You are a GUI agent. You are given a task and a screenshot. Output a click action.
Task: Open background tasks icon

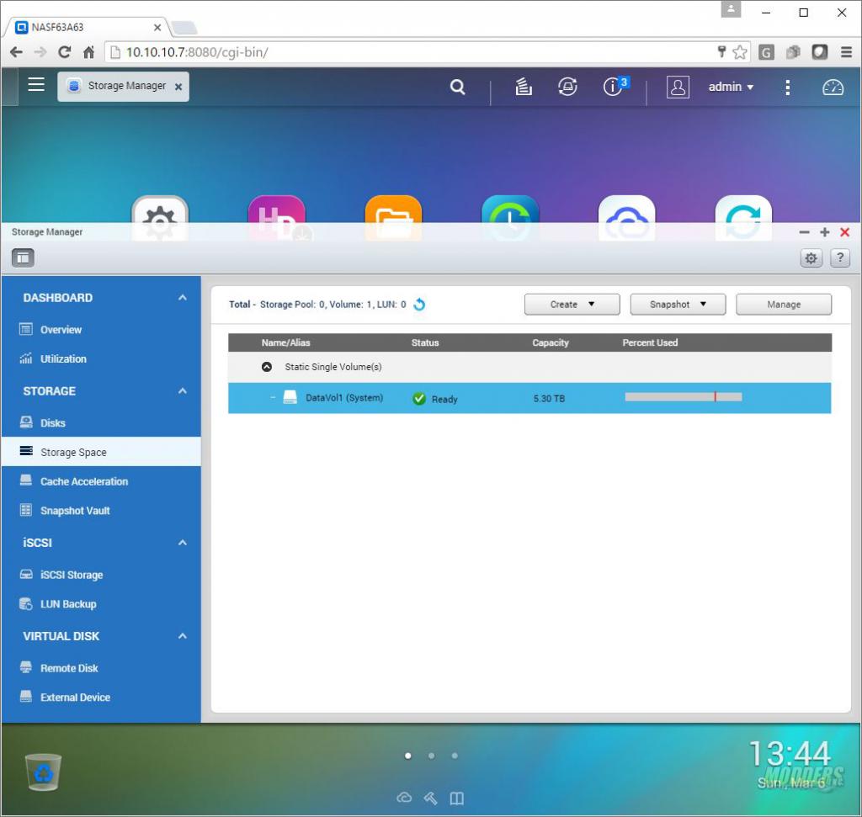524,87
